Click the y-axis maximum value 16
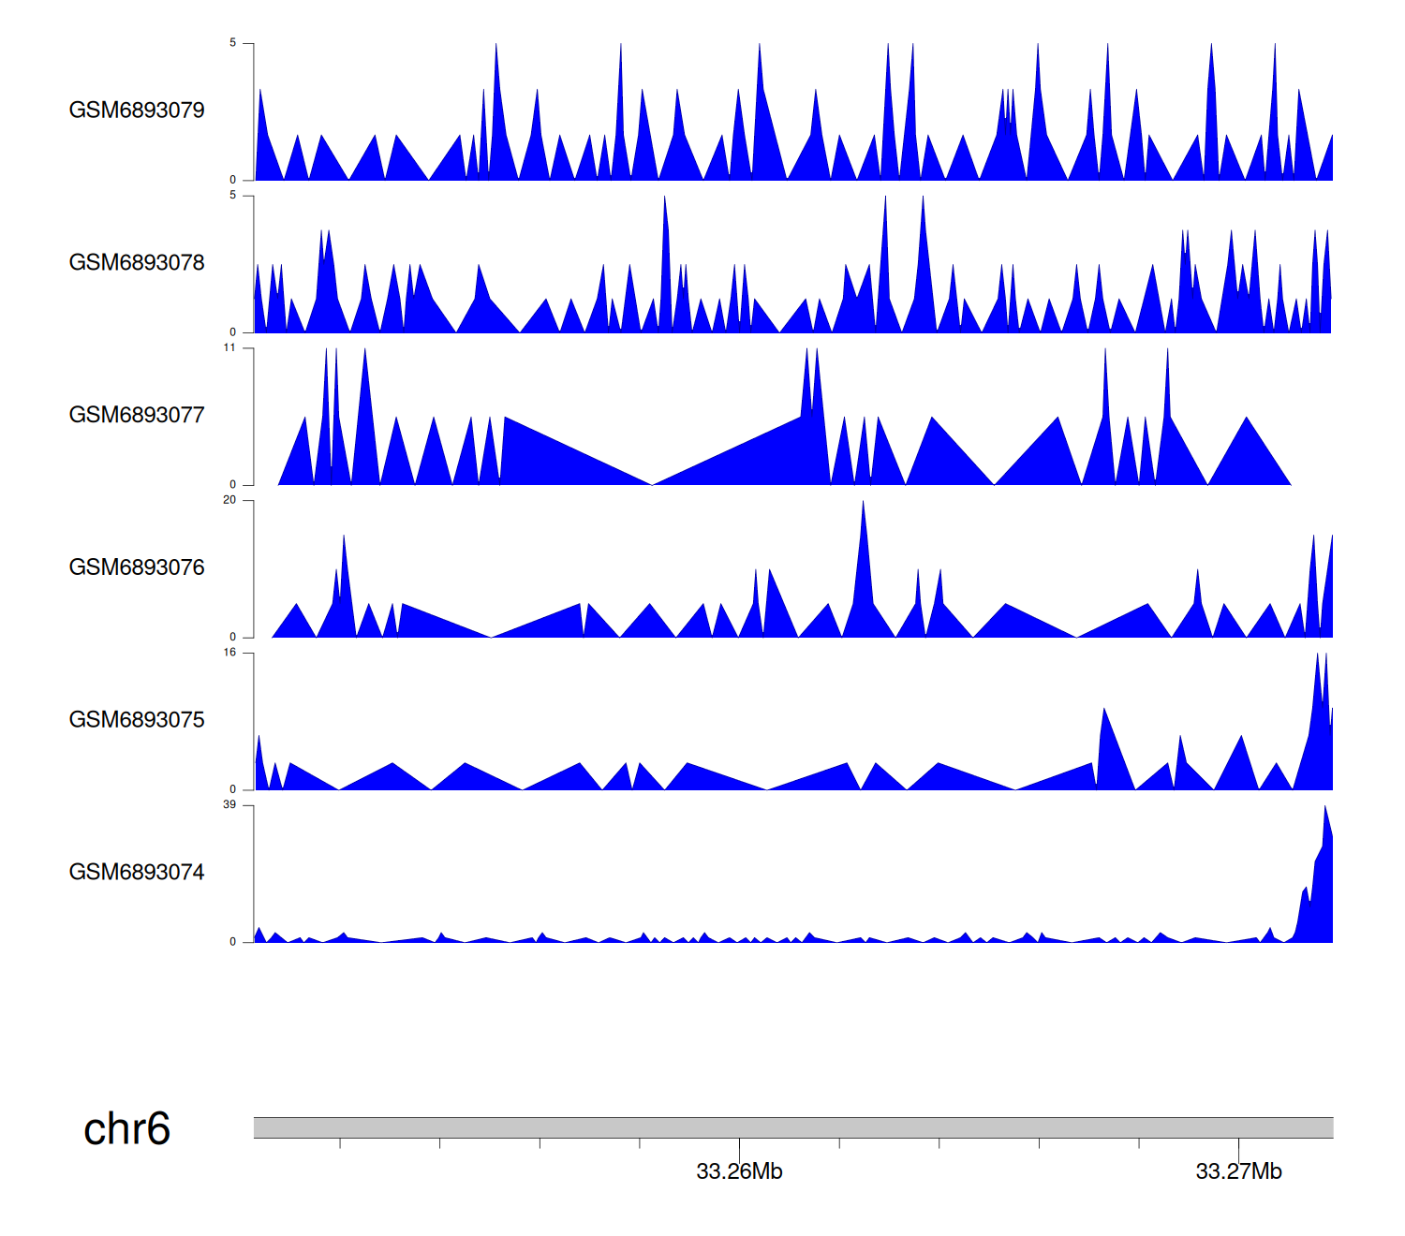The image size is (1405, 1236). click(x=229, y=653)
